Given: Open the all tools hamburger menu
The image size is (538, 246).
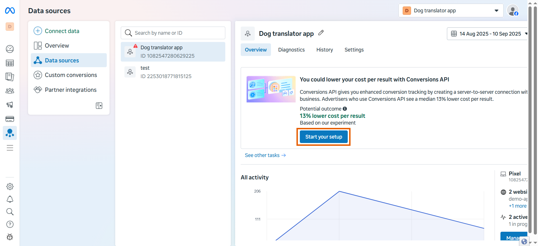Looking at the screenshot, I should 10,148.
